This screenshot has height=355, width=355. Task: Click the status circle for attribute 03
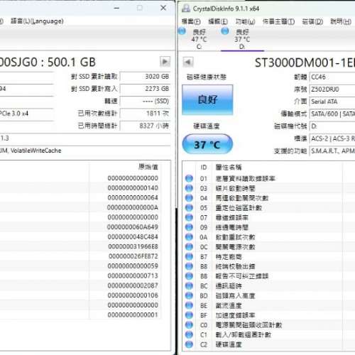coord(189,188)
